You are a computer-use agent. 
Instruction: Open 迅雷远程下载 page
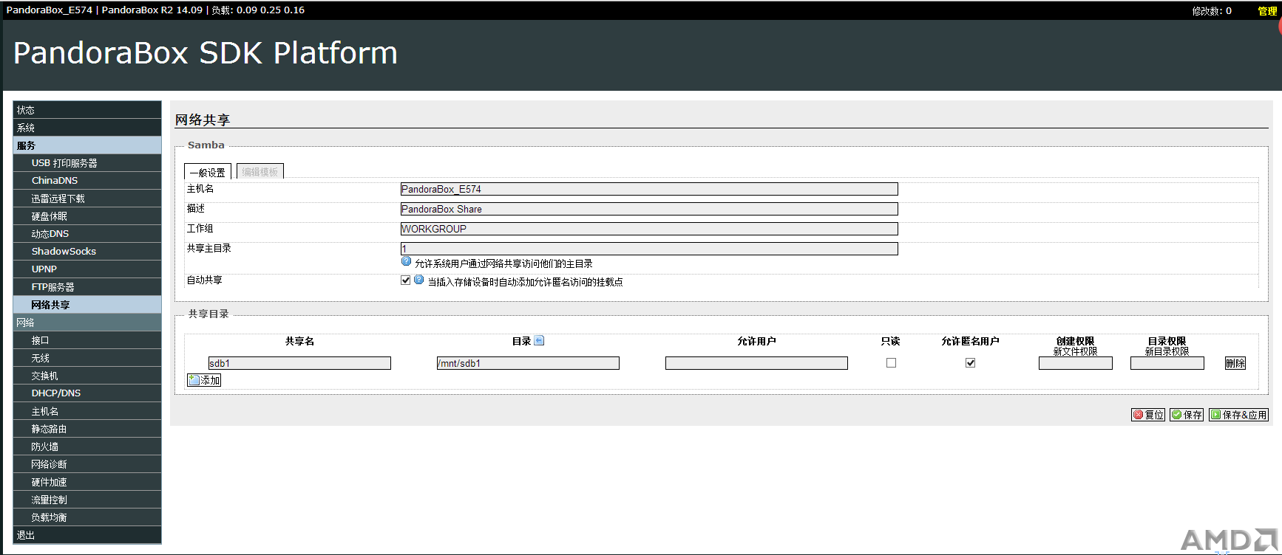pyautogui.click(x=87, y=199)
